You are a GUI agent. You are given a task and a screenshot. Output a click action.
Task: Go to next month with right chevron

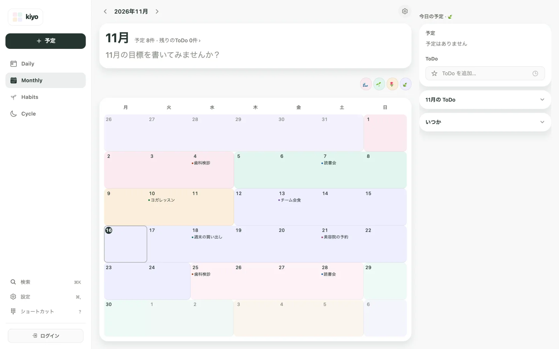click(157, 12)
